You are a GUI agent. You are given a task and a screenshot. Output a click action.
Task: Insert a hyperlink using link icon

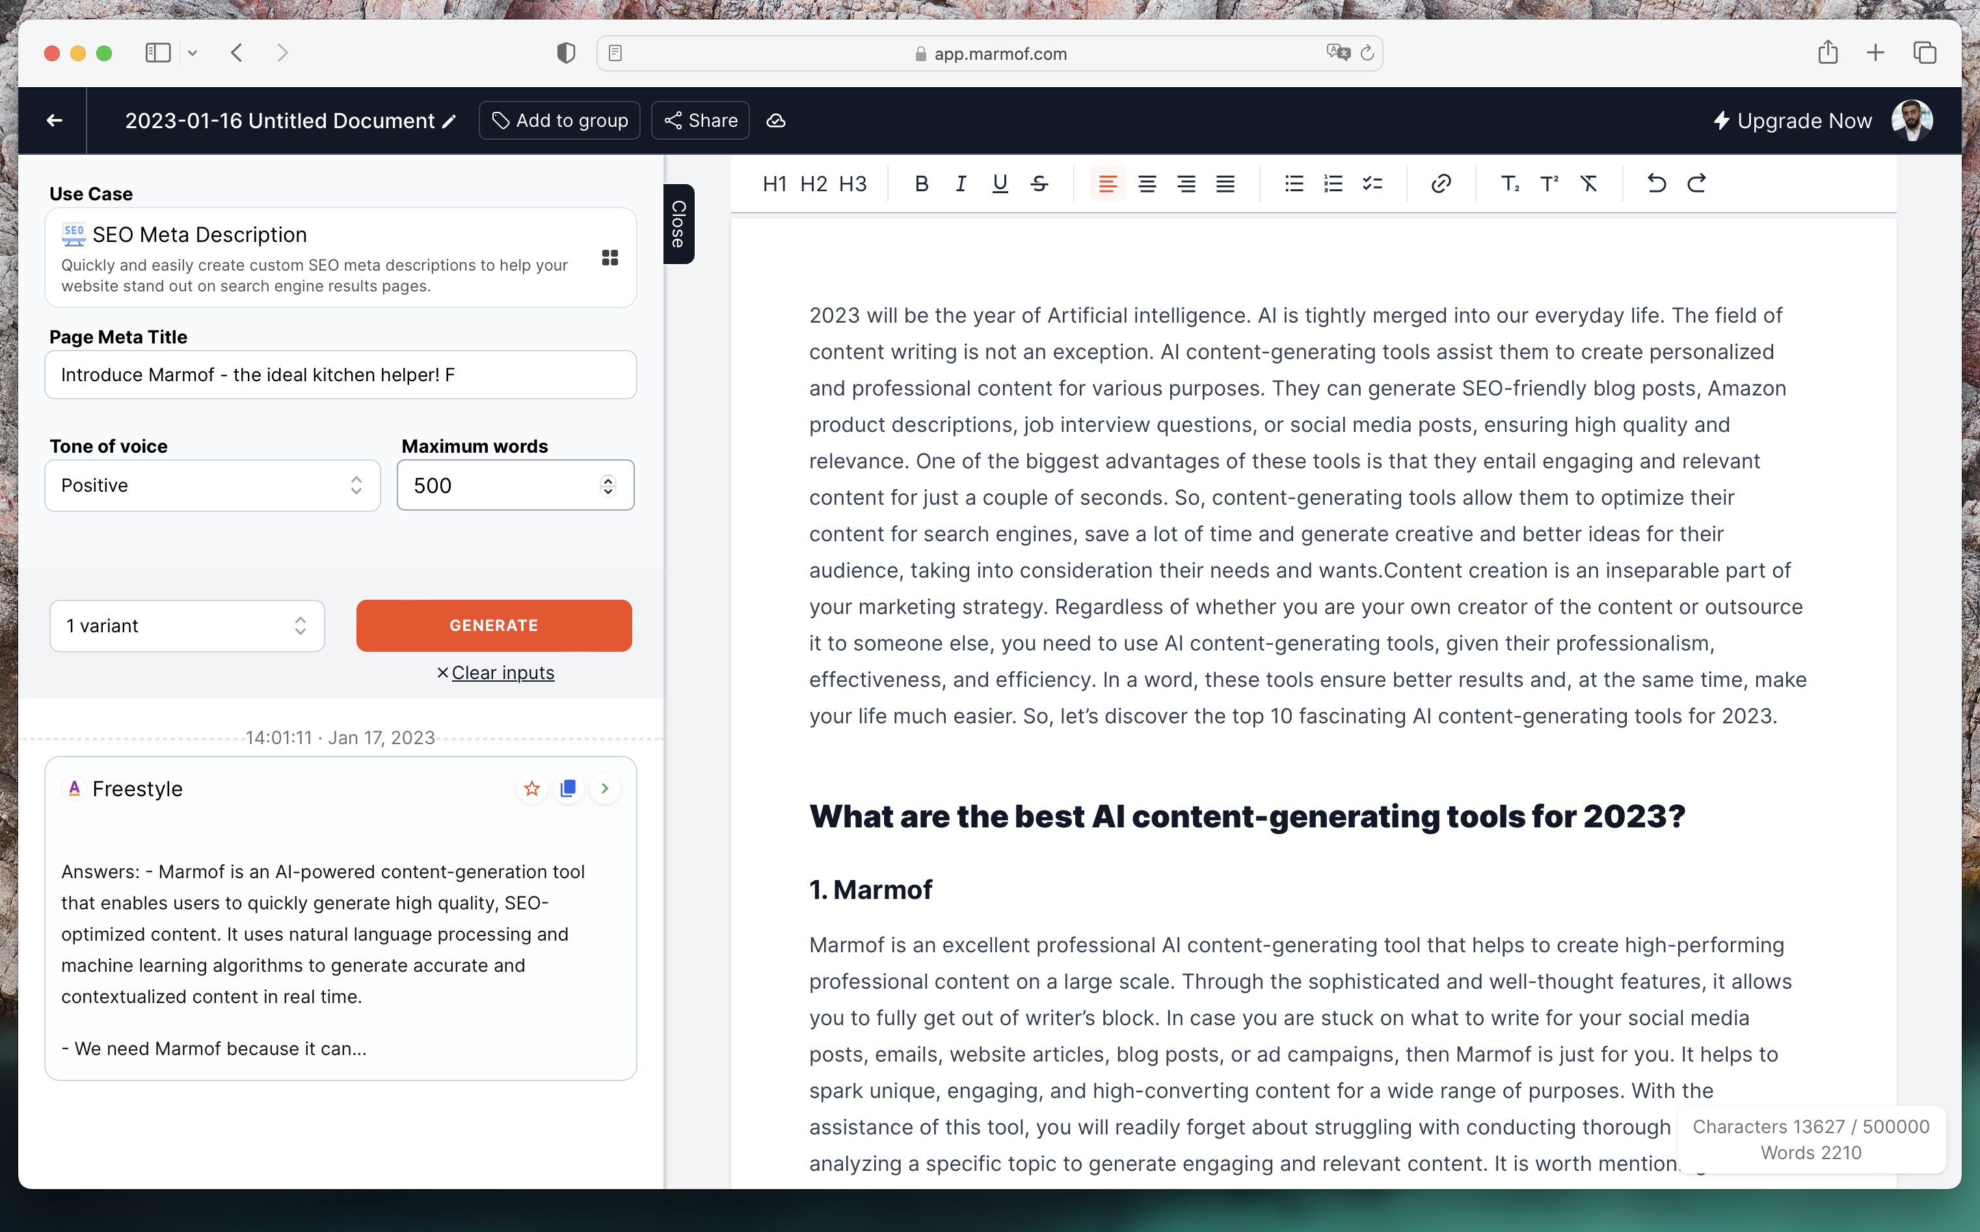tap(1441, 184)
